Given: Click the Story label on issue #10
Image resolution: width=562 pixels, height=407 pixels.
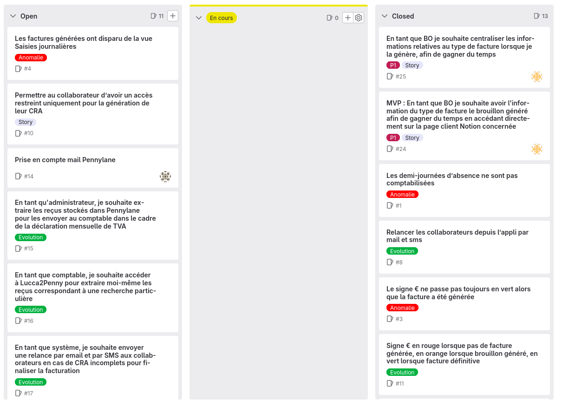Looking at the screenshot, I should pyautogui.click(x=26, y=122).
